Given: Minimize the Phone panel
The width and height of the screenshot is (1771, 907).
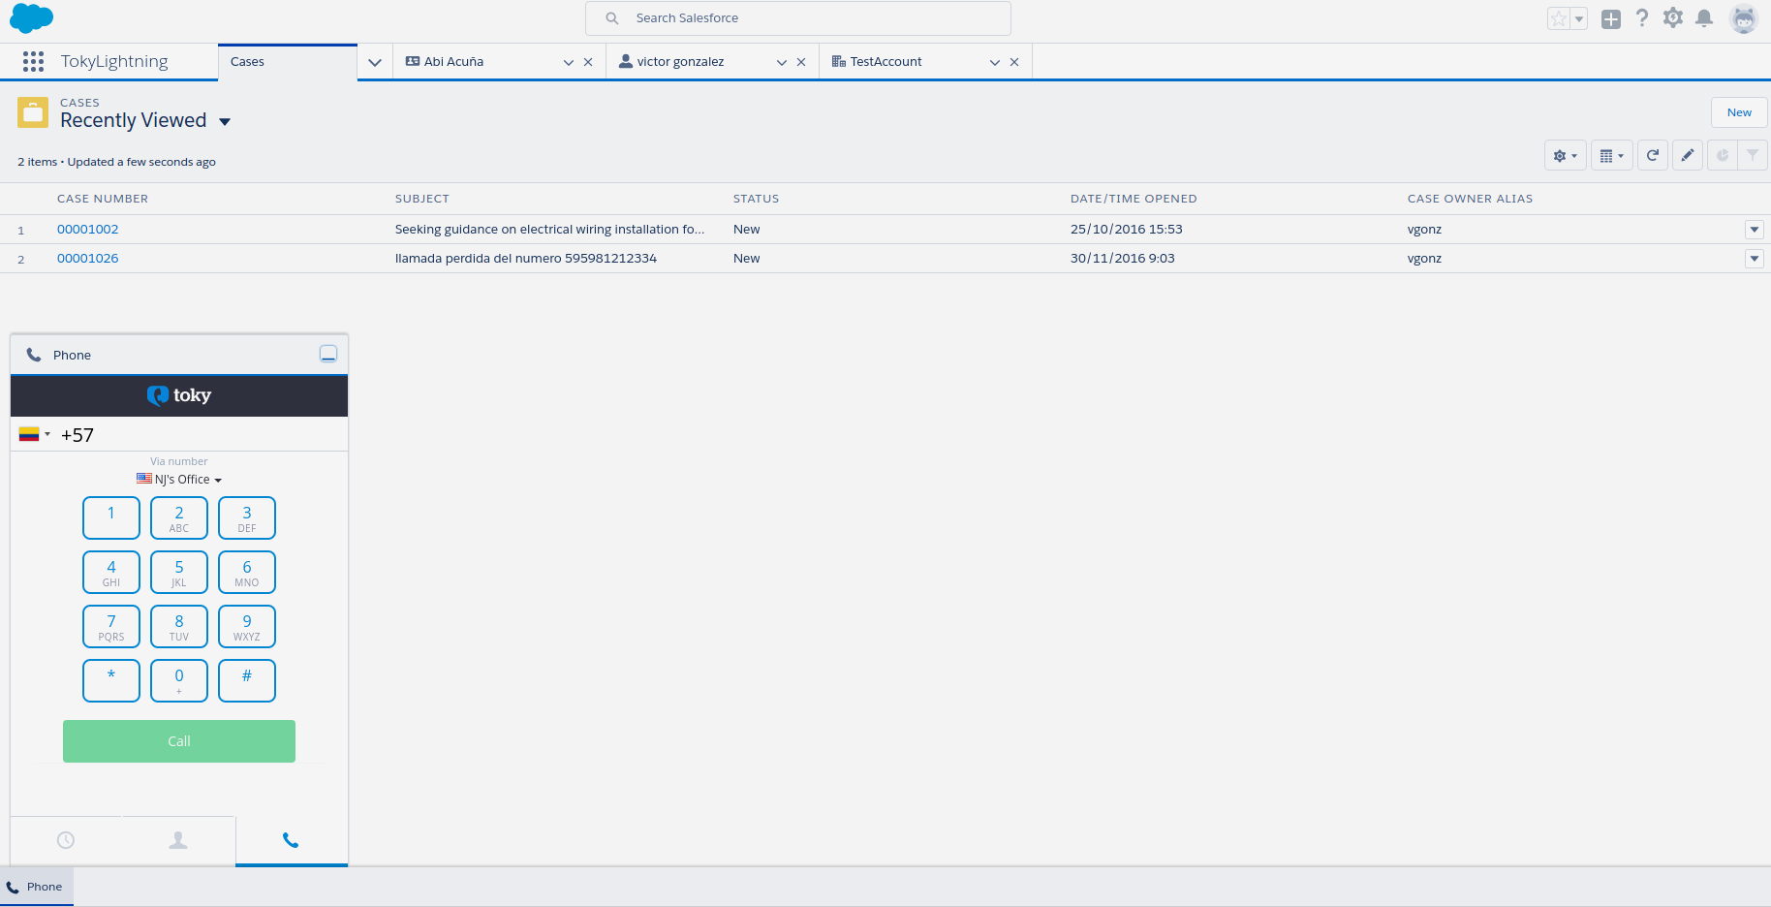Looking at the screenshot, I should pyautogui.click(x=328, y=355).
